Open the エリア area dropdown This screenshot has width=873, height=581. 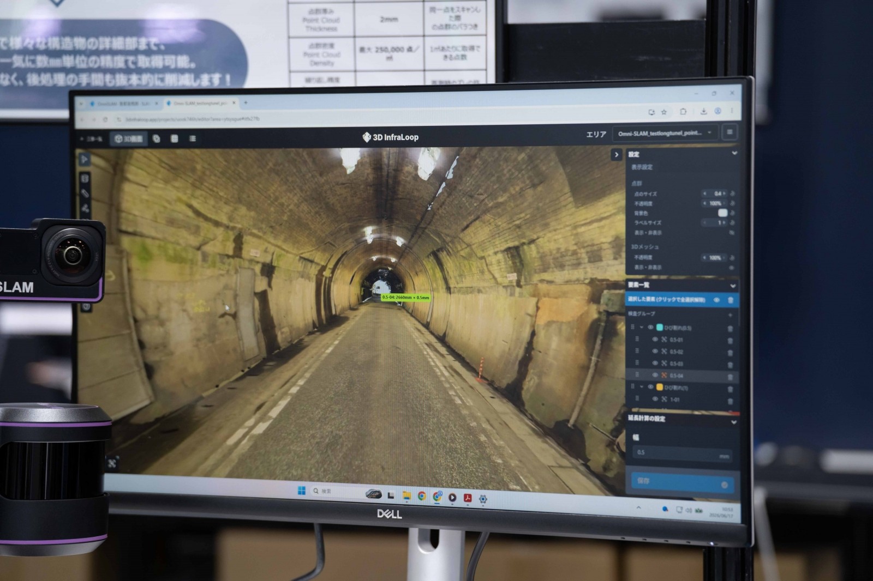pos(665,132)
